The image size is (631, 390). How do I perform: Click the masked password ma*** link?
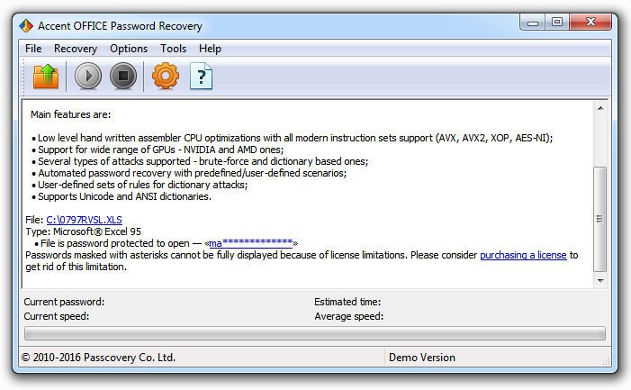click(251, 243)
